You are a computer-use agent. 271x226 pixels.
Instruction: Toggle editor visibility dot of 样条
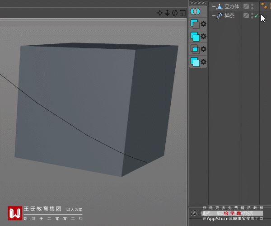pyautogui.click(x=252, y=14)
